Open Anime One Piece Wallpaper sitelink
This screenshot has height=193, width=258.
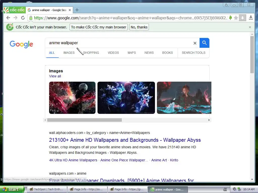coord(124,160)
